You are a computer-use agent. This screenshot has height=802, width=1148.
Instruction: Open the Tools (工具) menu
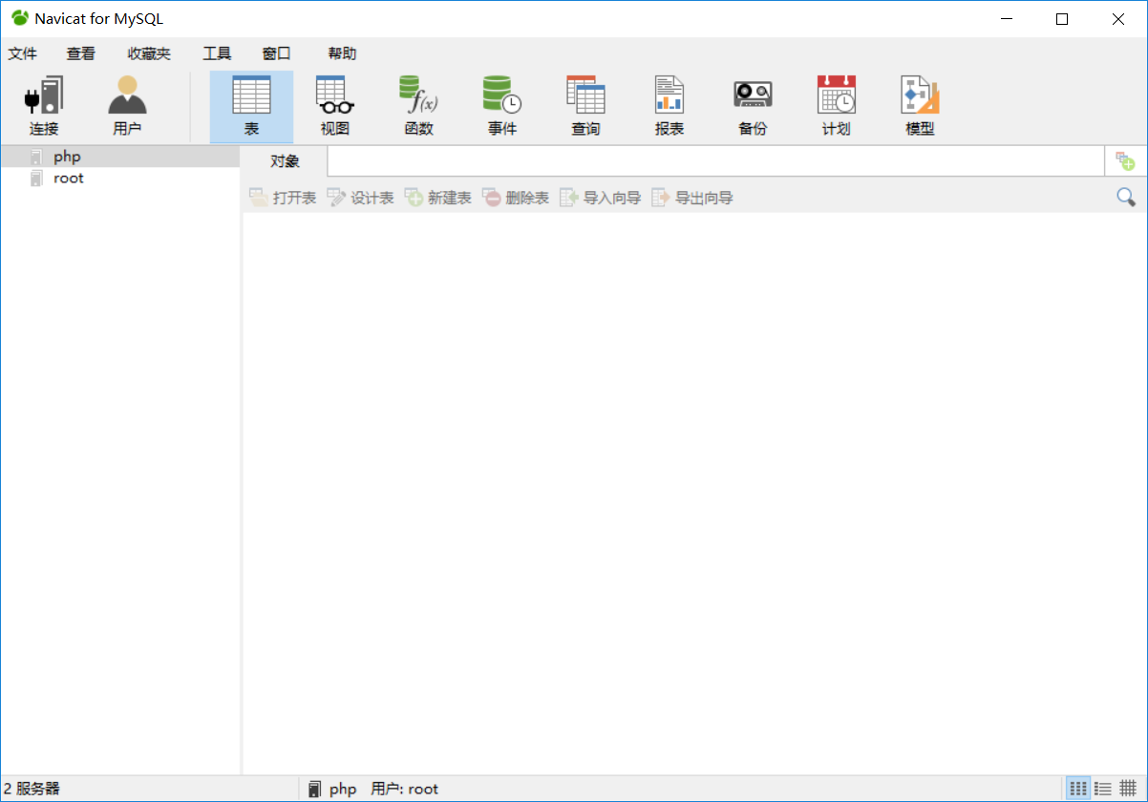point(217,53)
